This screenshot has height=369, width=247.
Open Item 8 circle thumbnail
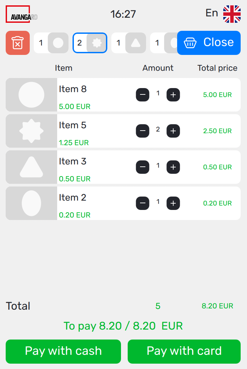click(31, 95)
